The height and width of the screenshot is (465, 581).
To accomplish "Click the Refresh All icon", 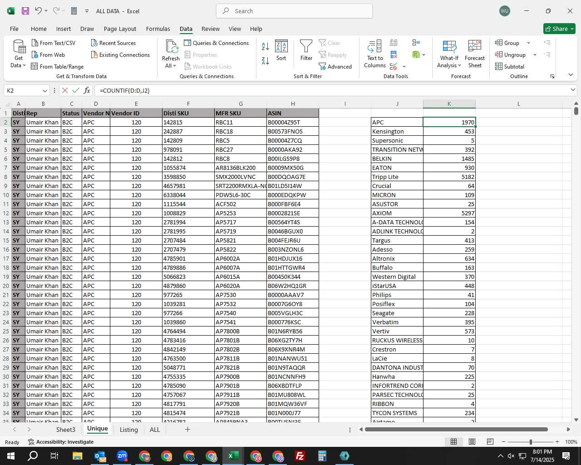I will tap(171, 46).
